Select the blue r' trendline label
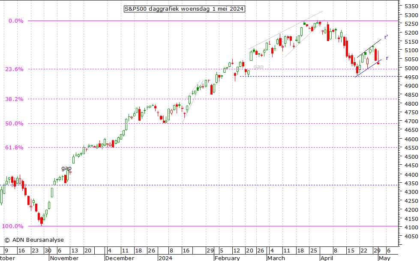The width and height of the screenshot is (420, 261). tap(386, 37)
